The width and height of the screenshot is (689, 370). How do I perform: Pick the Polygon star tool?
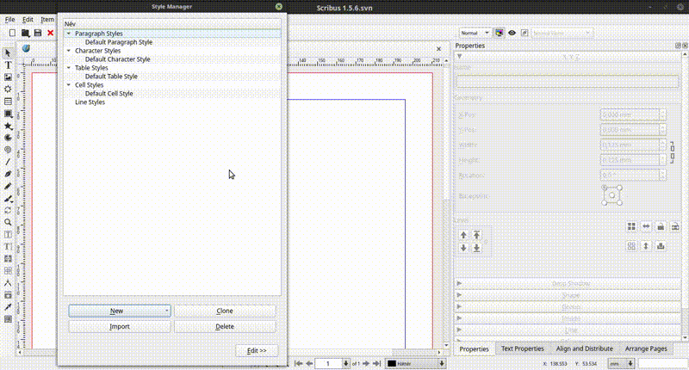pyautogui.click(x=8, y=126)
